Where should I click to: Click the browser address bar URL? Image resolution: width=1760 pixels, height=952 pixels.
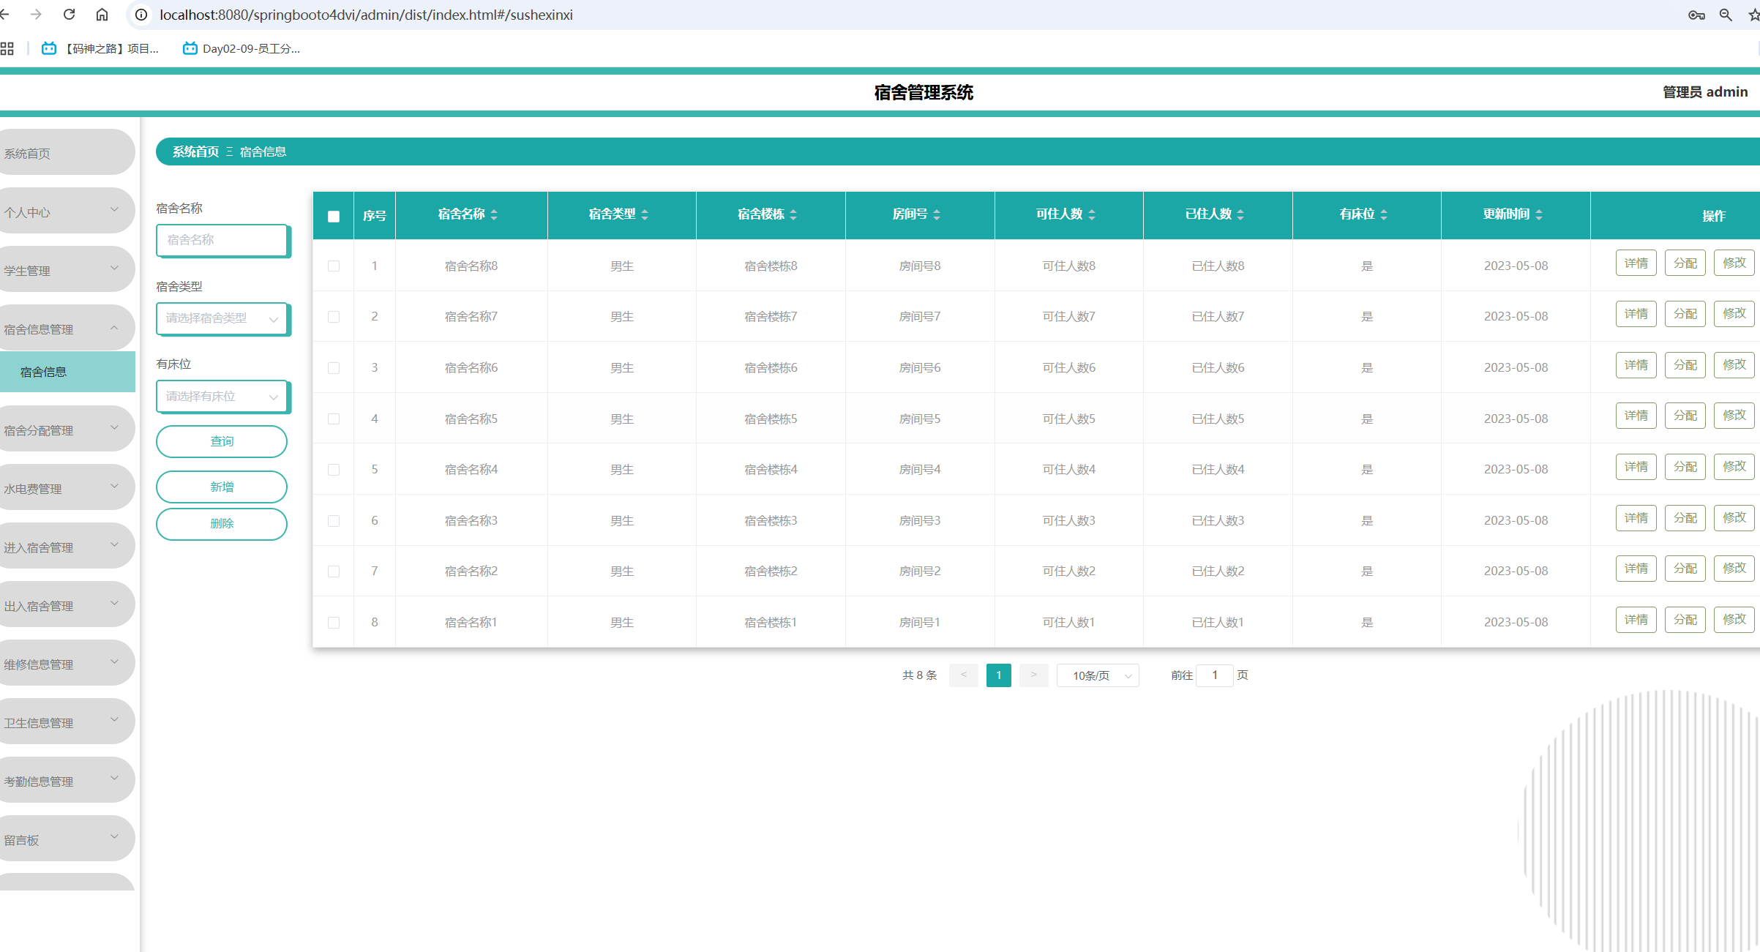(x=366, y=15)
